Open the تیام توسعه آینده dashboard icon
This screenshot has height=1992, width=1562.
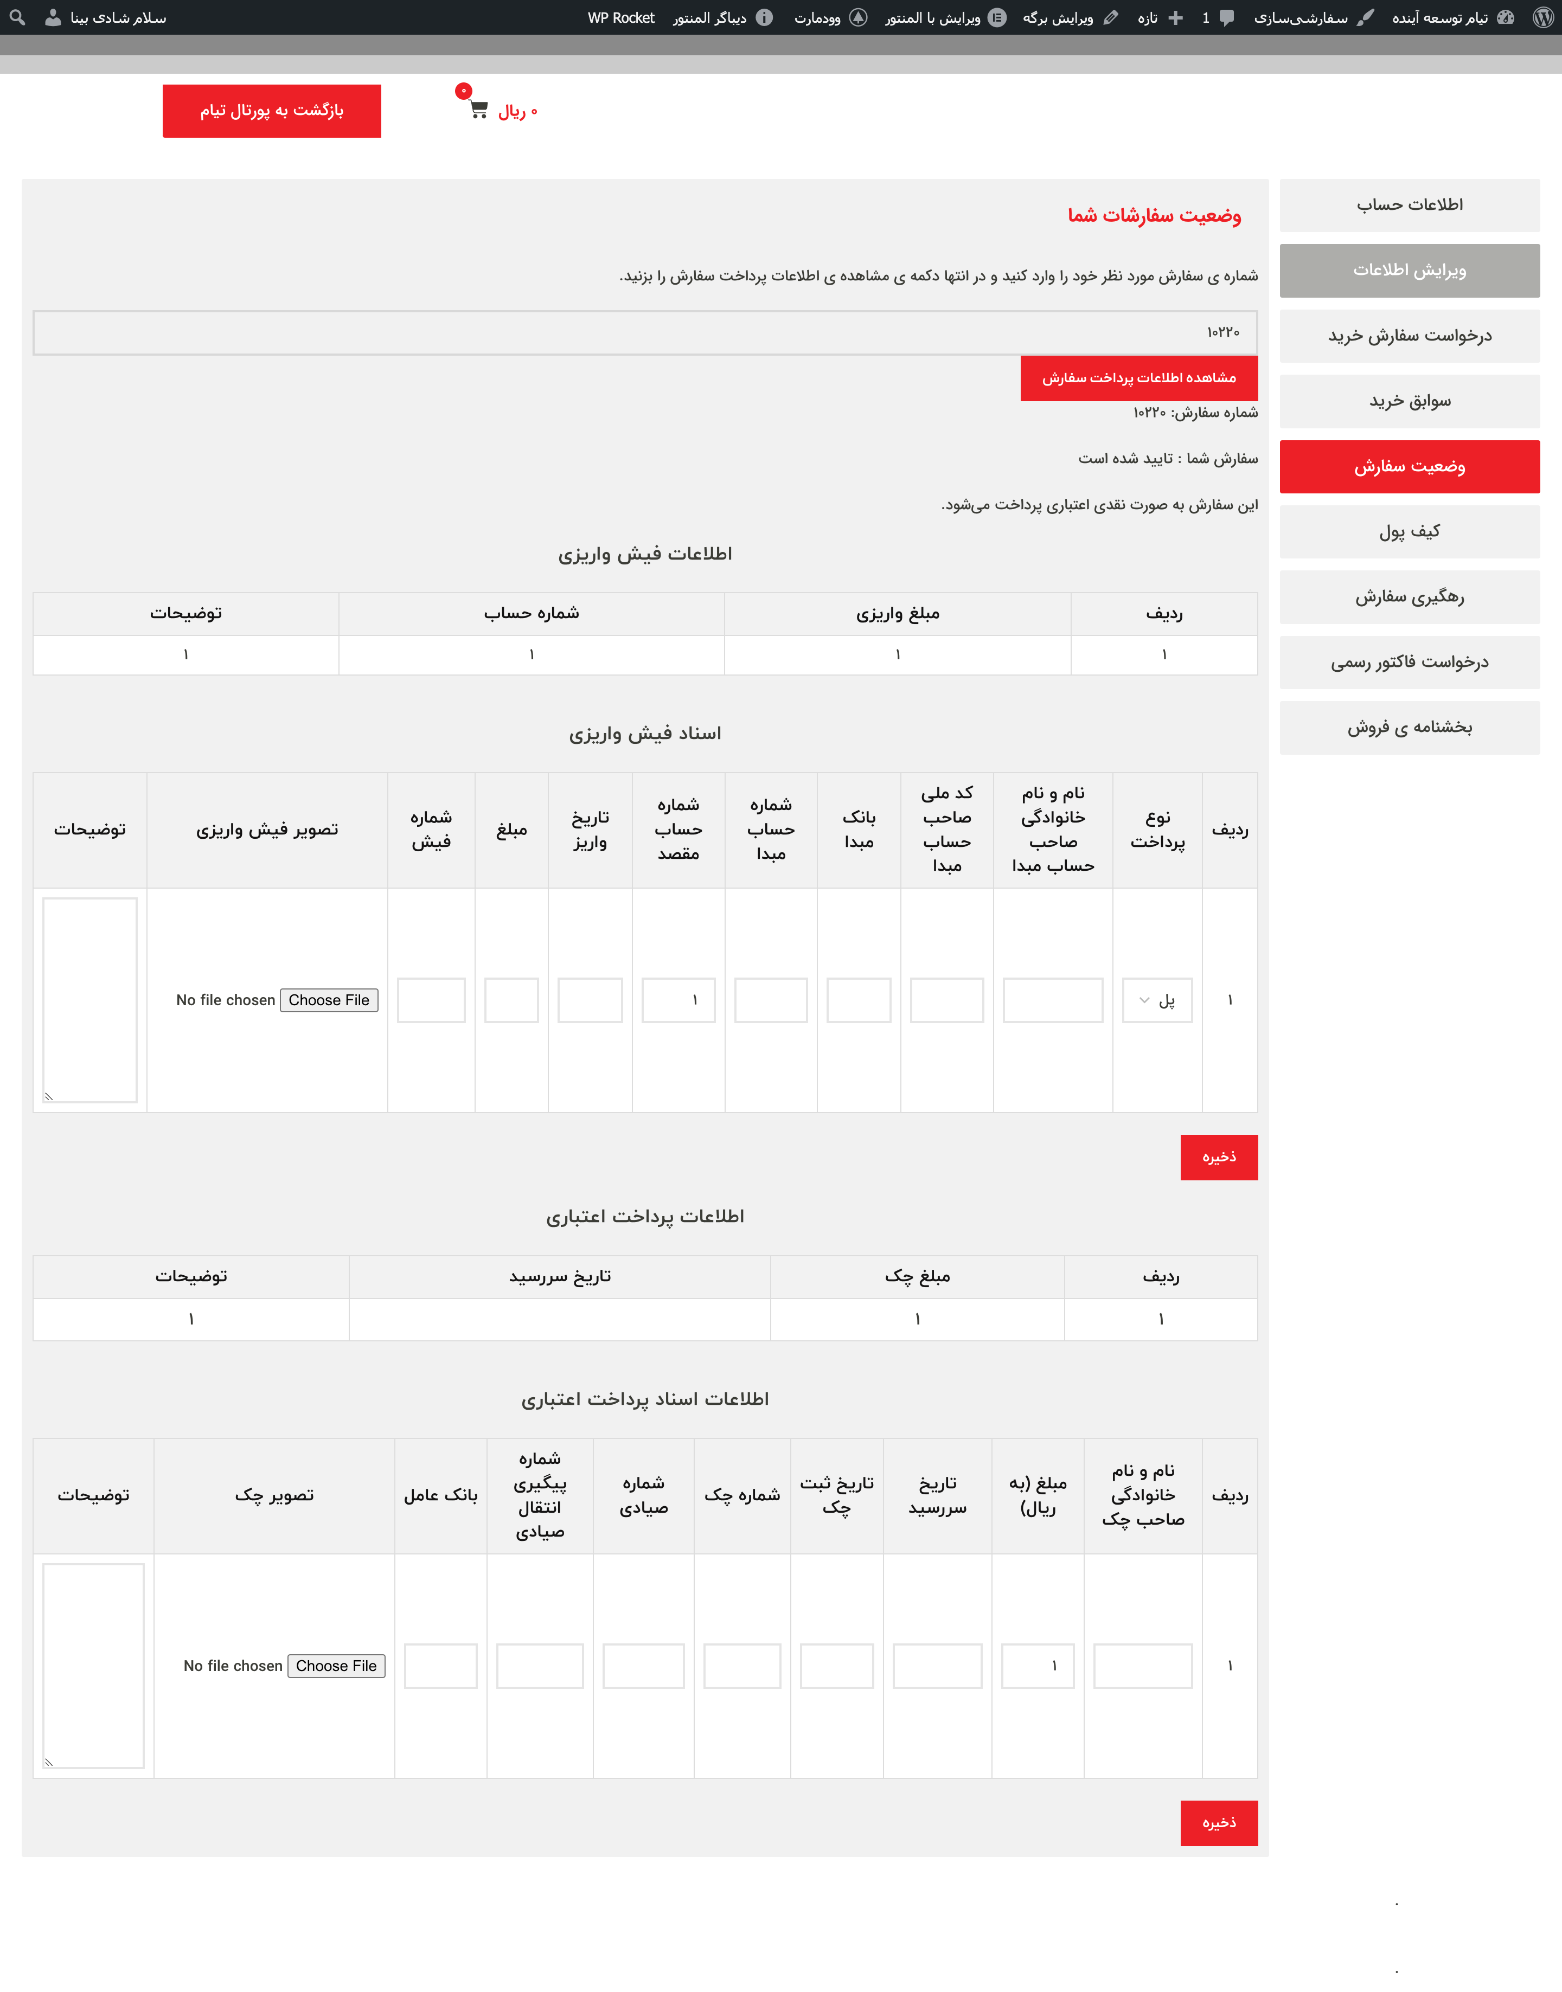point(1505,17)
